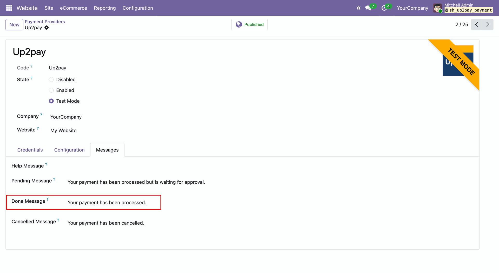The image size is (499, 273).
Task: Open the Website dropdown field
Action: click(x=63, y=130)
